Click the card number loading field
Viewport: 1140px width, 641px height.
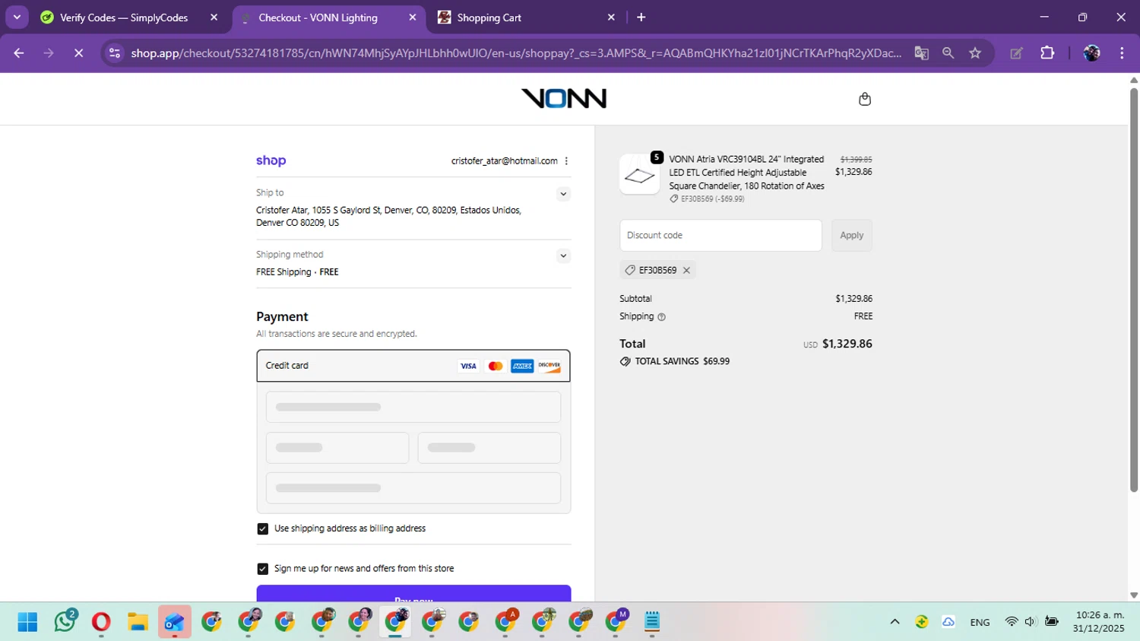[x=413, y=407]
